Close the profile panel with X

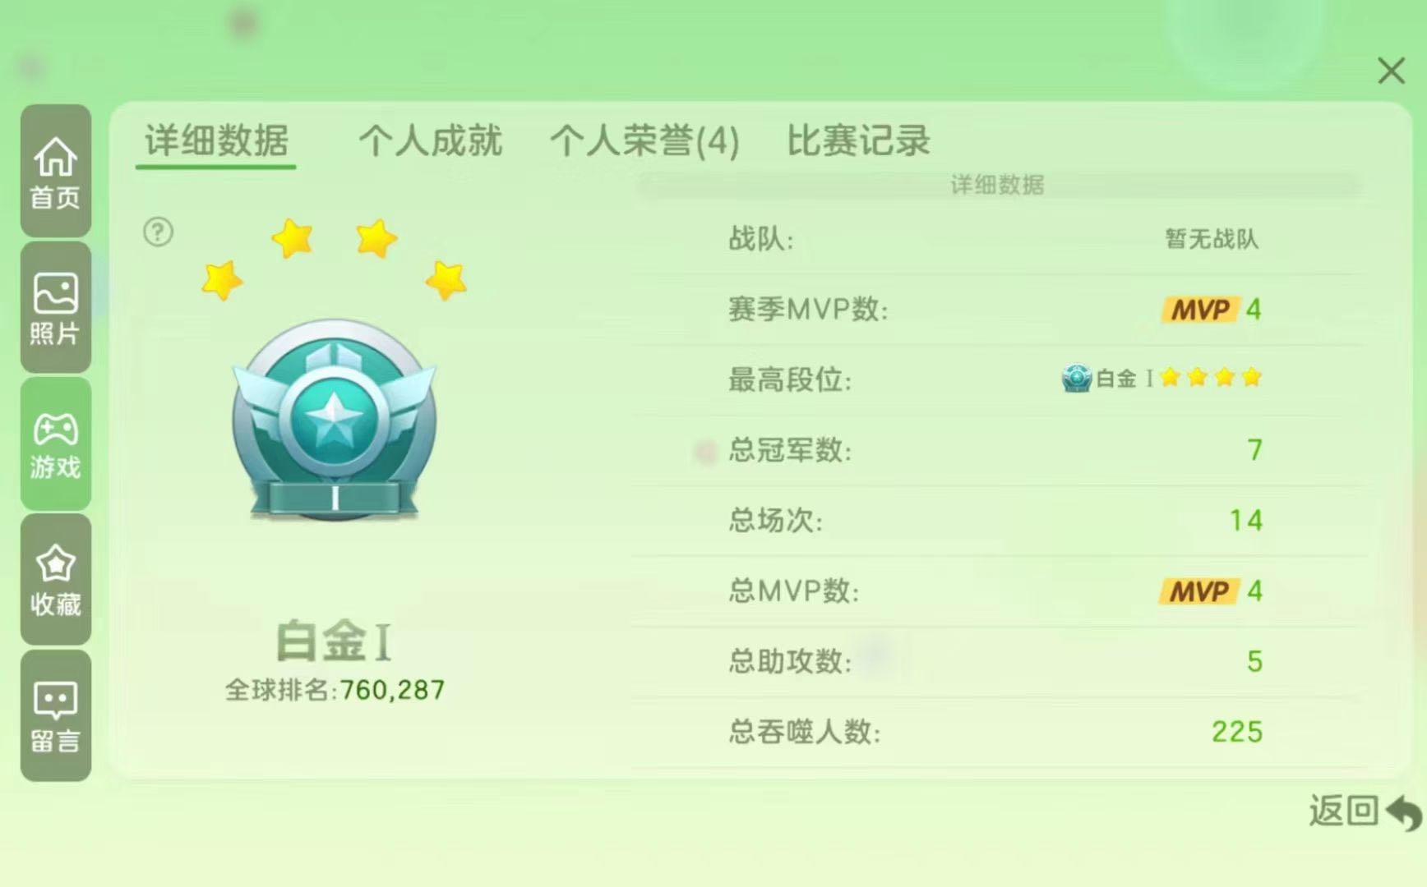click(x=1391, y=71)
